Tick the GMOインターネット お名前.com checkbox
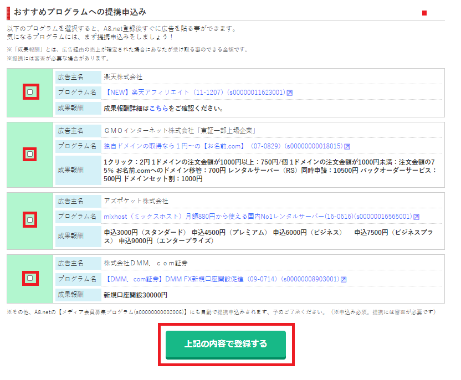This screenshot has height=380, width=461. click(30, 154)
